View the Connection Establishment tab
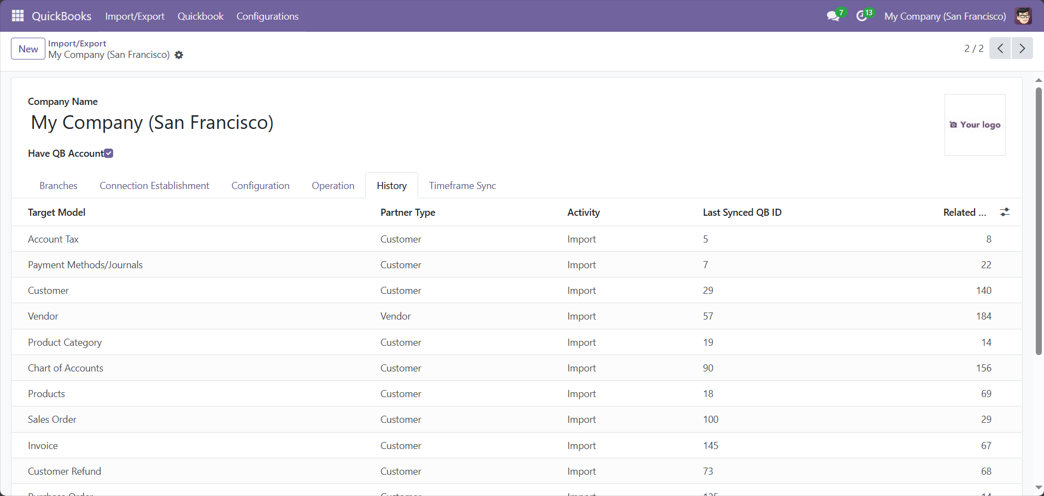This screenshot has width=1044, height=496. click(x=154, y=185)
